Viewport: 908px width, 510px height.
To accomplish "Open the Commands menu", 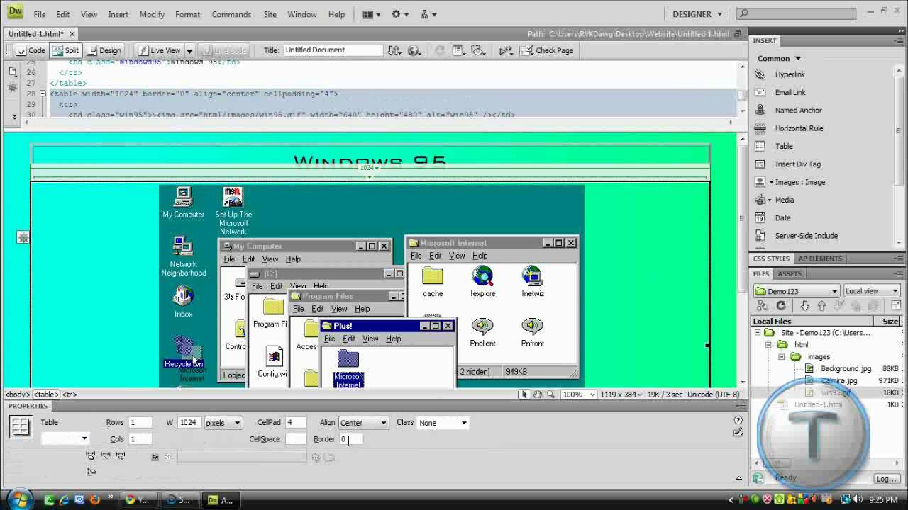I will click(231, 14).
